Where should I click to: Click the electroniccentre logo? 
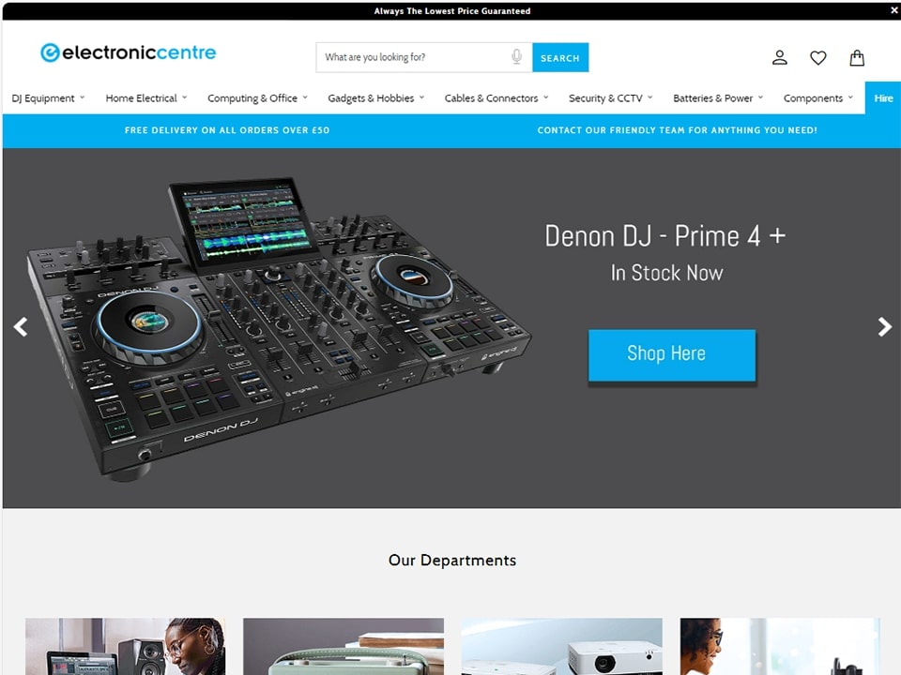(129, 52)
